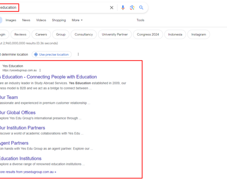
Task: Select the University Partner filter chip
Action: (115, 35)
